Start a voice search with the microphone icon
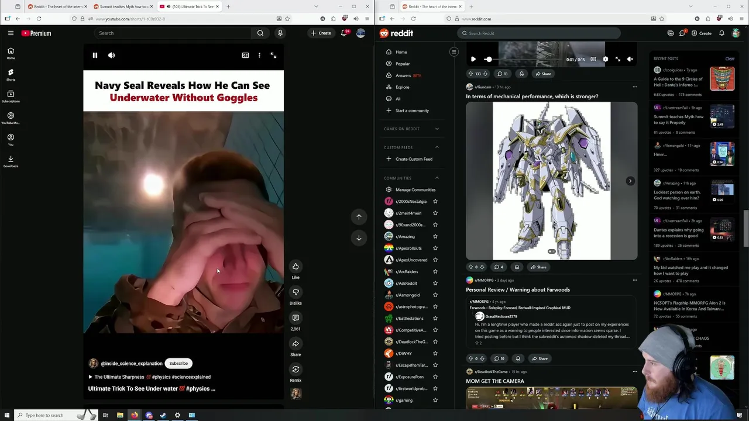Viewport: 749px width, 421px height. coord(280,33)
